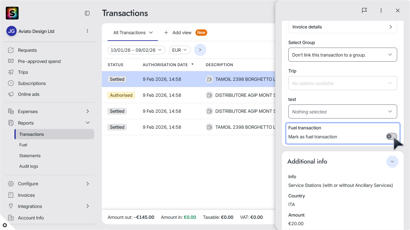Sort by the Authorisation Date column

(168, 65)
